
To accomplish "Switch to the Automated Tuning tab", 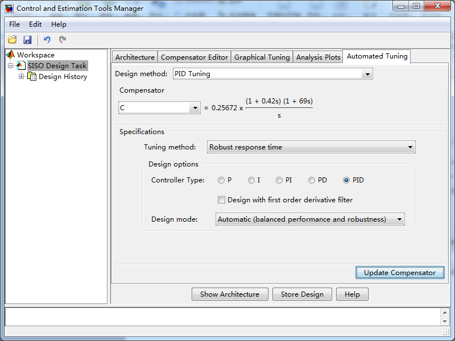I will (x=377, y=56).
